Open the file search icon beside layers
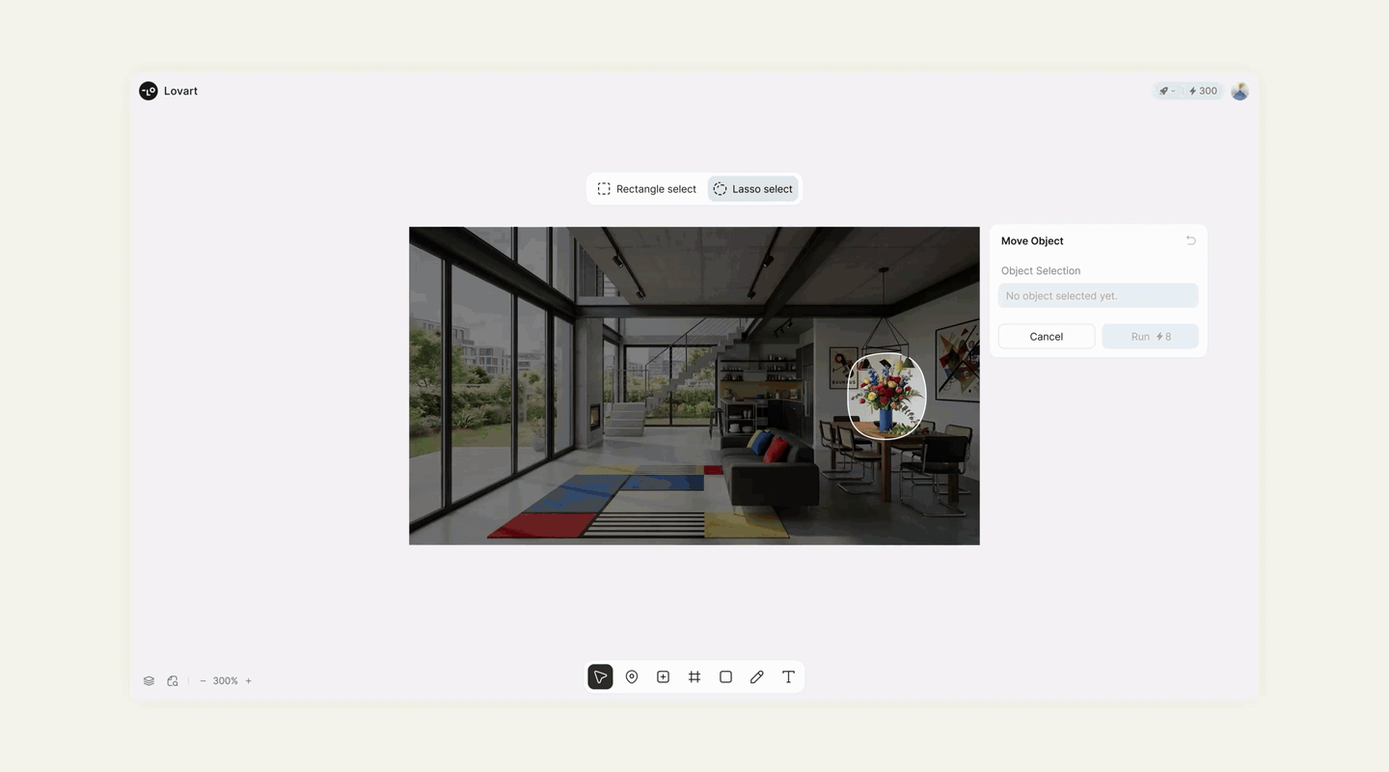 pyautogui.click(x=173, y=681)
